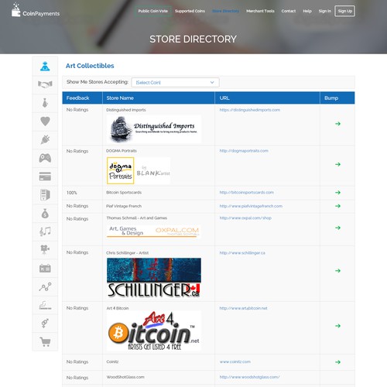
Task: Click the Coinitz store name
Action: (x=112, y=361)
